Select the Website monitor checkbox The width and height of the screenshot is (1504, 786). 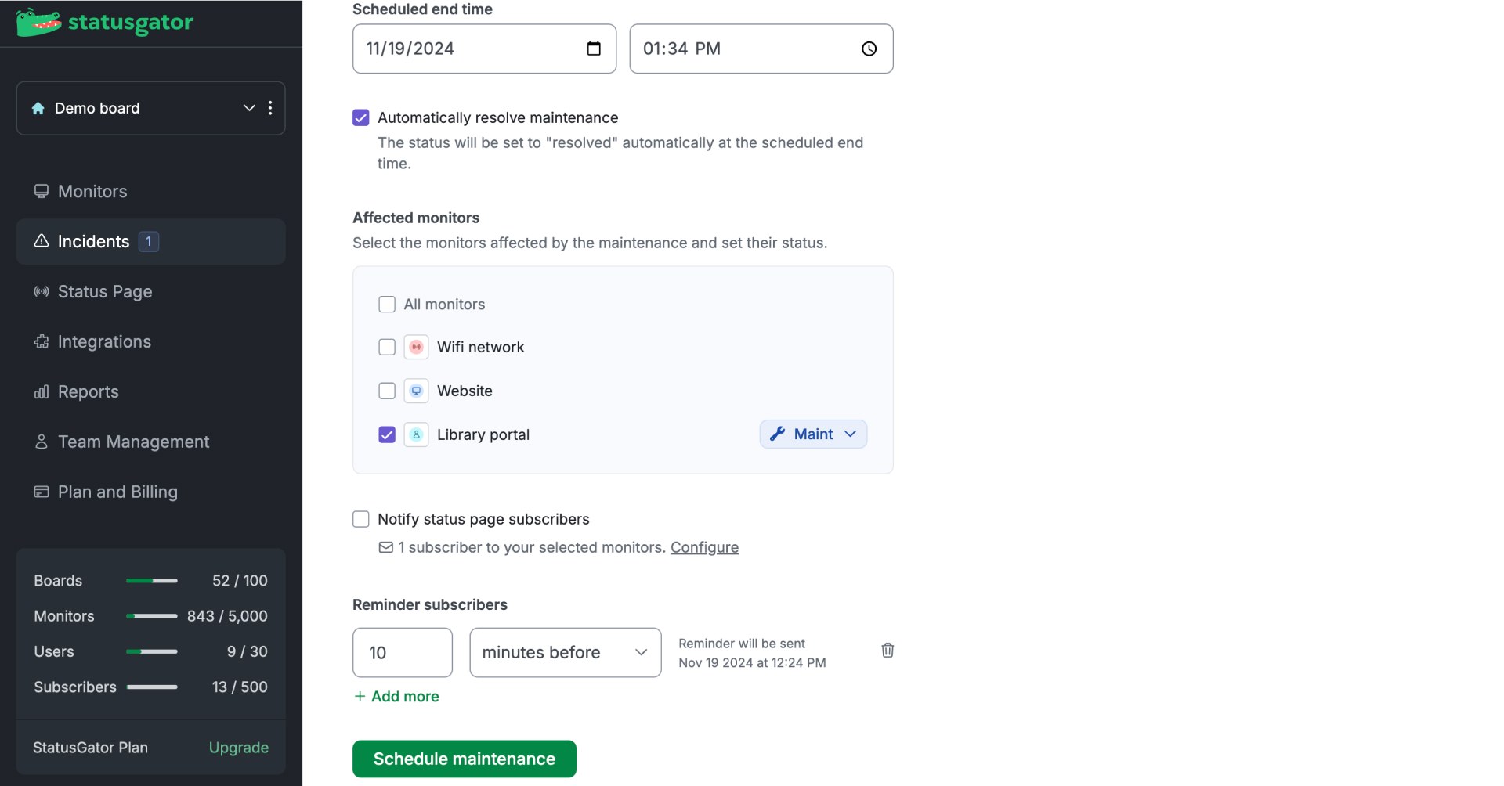[387, 391]
